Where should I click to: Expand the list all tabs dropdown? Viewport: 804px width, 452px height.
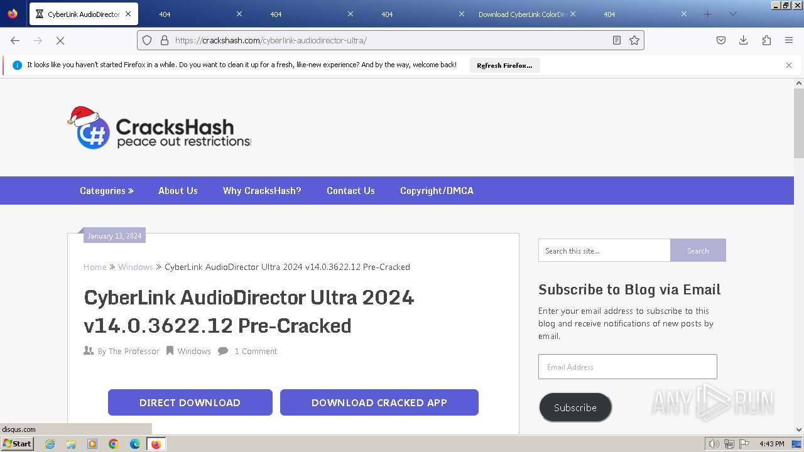point(732,14)
